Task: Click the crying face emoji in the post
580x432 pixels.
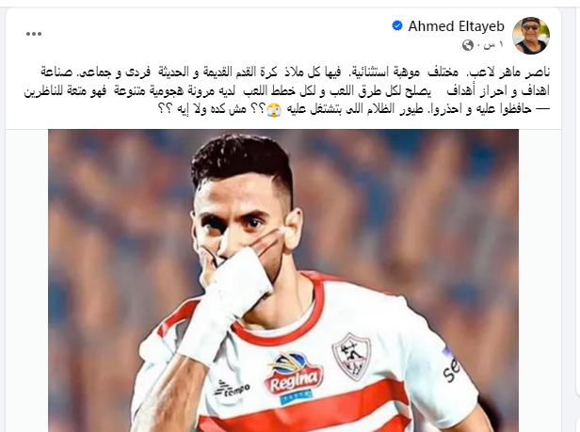Action: coord(275,109)
